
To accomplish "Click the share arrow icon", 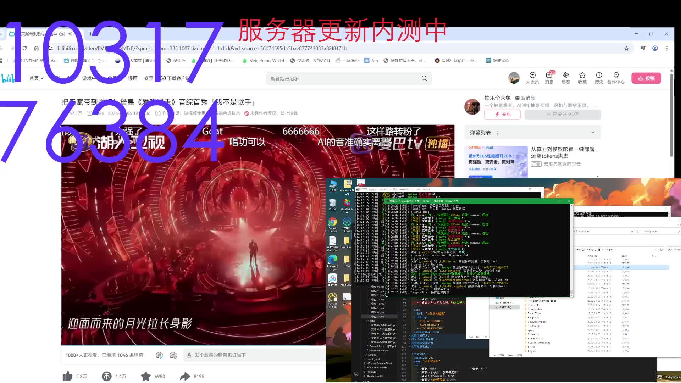I will pyautogui.click(x=185, y=376).
